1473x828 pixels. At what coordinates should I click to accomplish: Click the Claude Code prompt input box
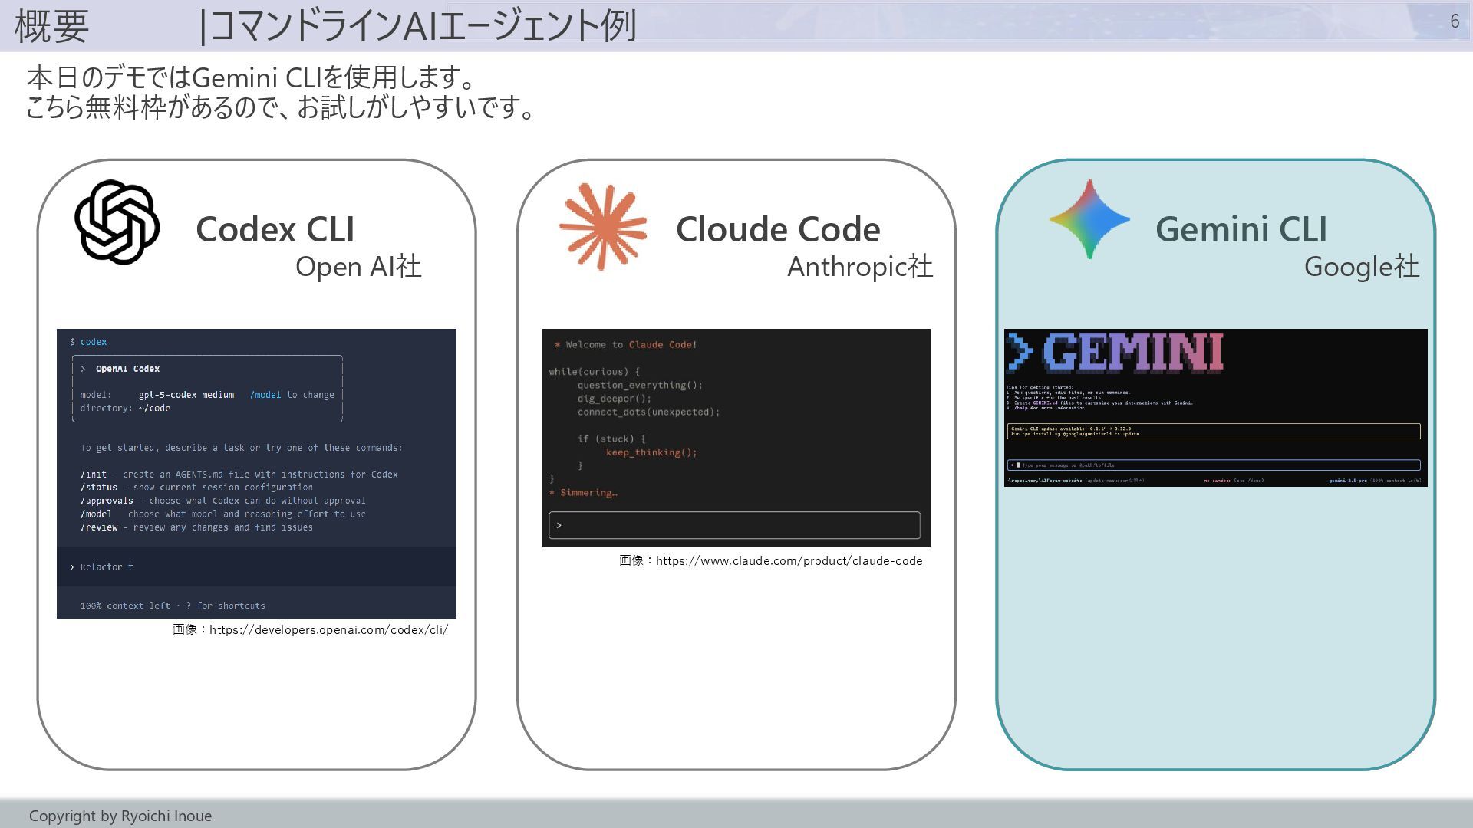tap(734, 525)
